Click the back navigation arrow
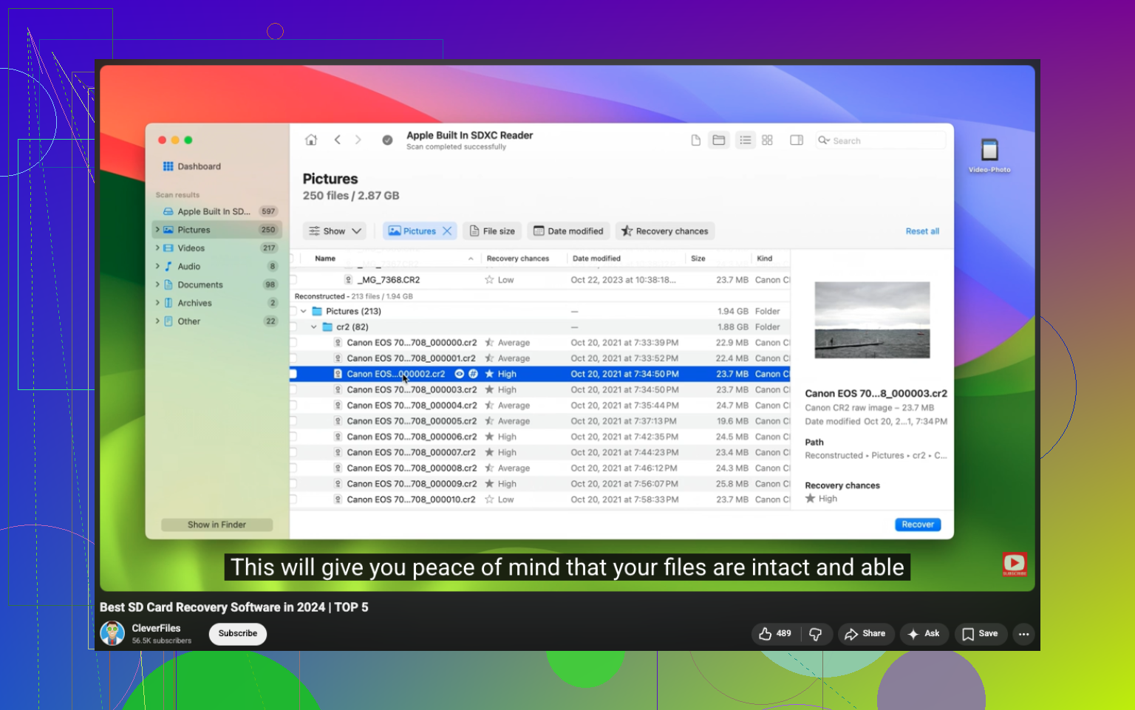The height and width of the screenshot is (710, 1135). 337,140
